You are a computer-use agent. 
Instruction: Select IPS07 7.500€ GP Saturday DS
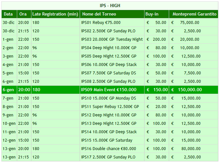[x=108, y=73]
